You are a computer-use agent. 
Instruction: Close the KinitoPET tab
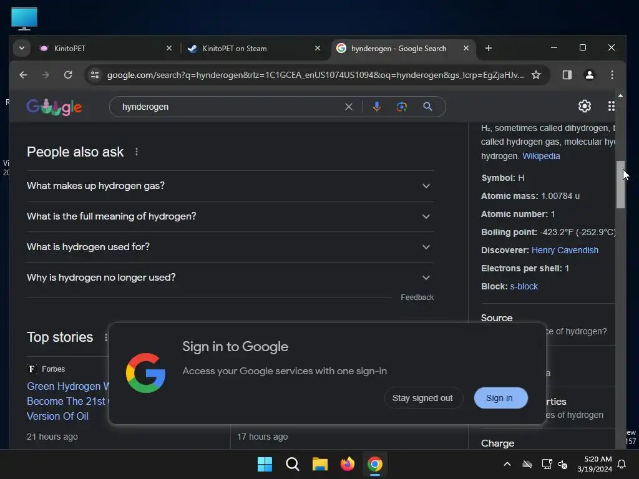[x=169, y=48]
